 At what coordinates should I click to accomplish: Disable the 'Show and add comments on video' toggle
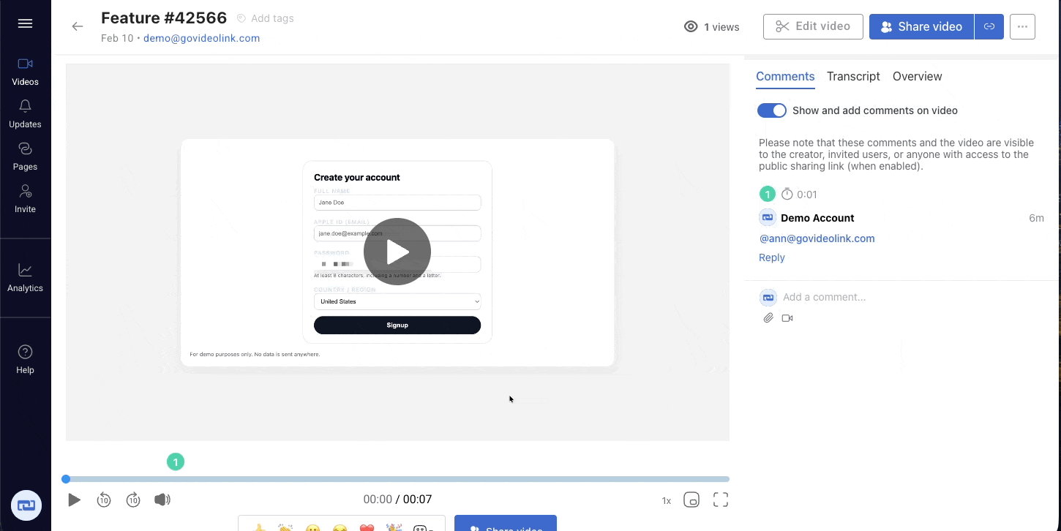pos(771,110)
